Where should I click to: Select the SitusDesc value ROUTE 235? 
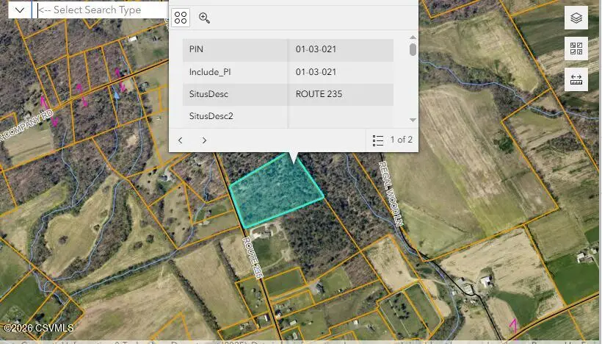click(319, 94)
